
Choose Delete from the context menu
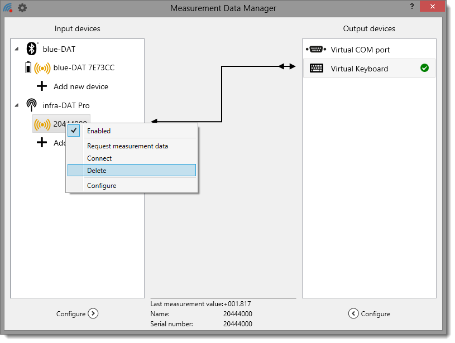click(x=132, y=171)
